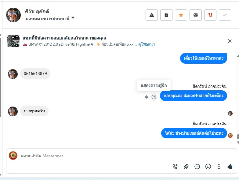Viewport: 239px width, 180px height.
Task: React to the message with the smiley icon
Action: pos(154,97)
